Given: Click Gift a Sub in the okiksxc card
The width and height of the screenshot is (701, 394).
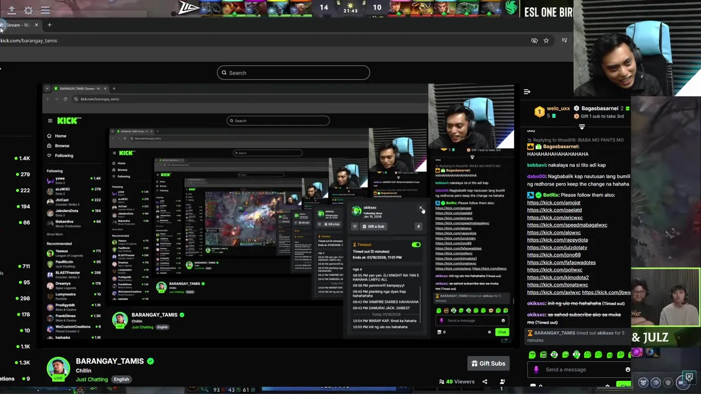Looking at the screenshot, I should tap(373, 226).
